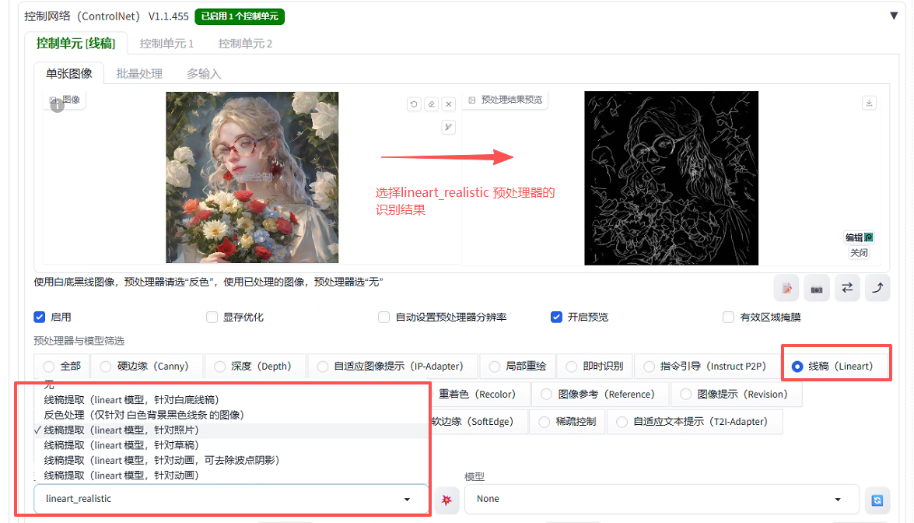Open the 批量处理 tab

tap(139, 73)
